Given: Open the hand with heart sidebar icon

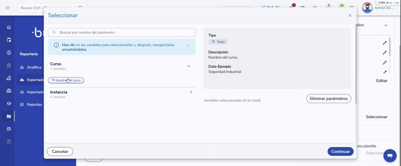Looking at the screenshot, I should point(9,79).
